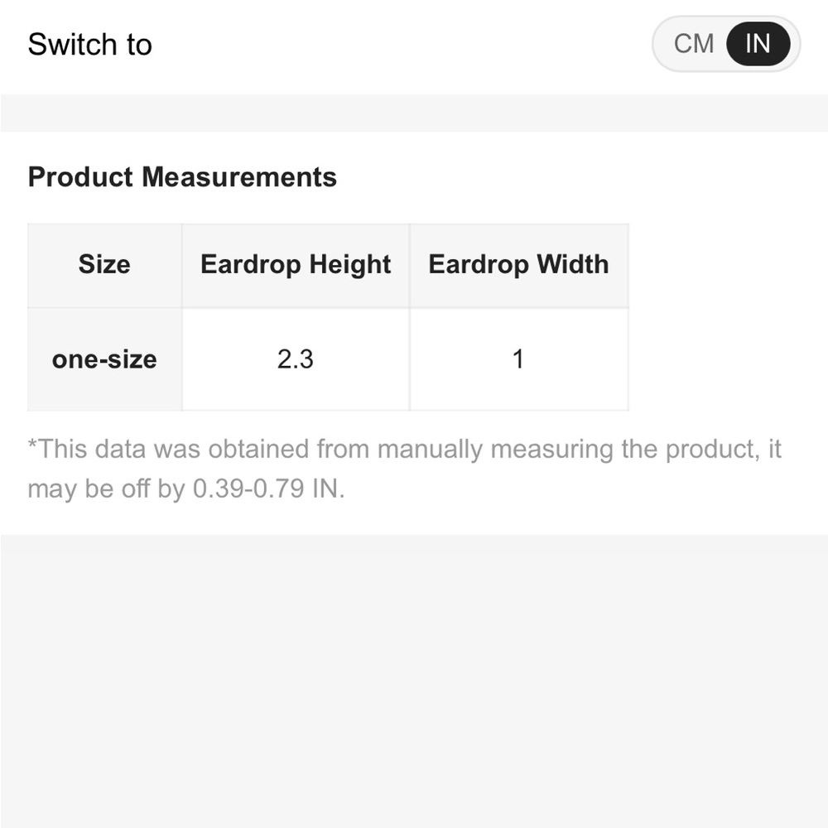Click the Eardrop Width column header
The height and width of the screenshot is (828, 828).
point(519,265)
